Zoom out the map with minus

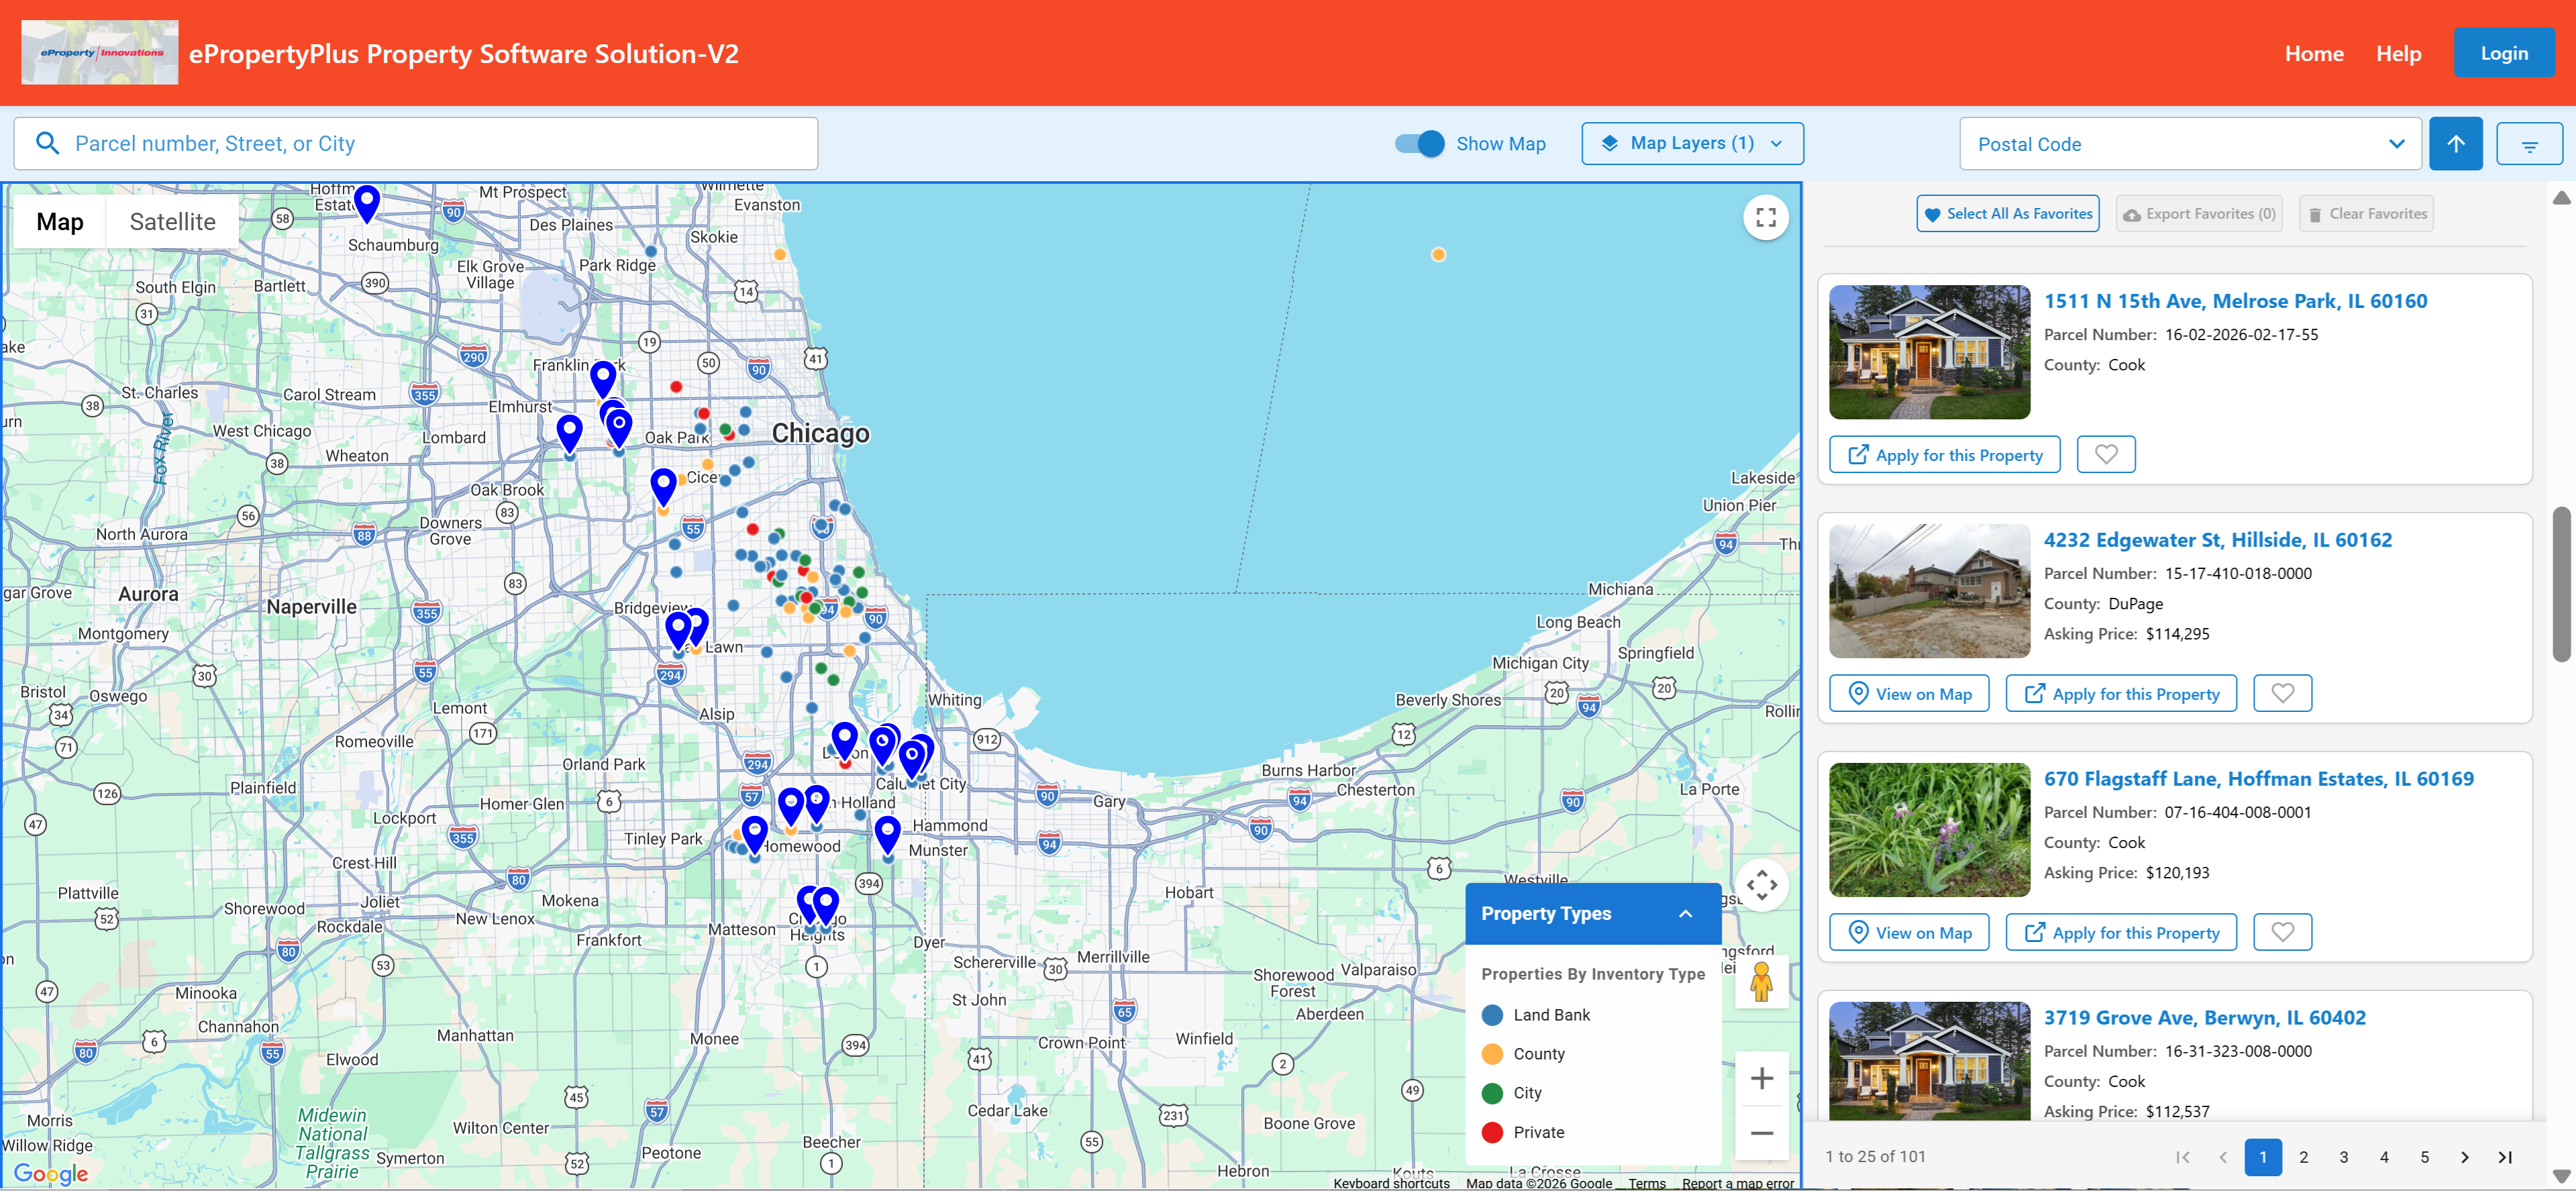(x=1761, y=1133)
